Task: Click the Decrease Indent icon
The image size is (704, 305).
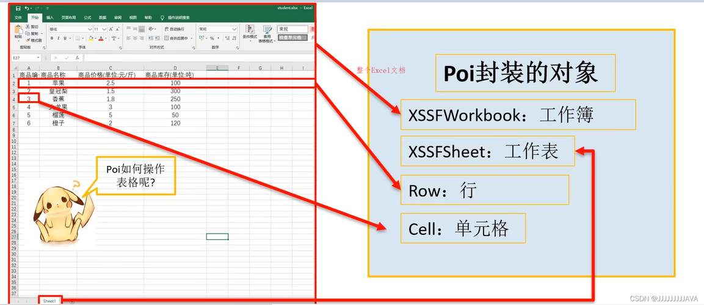Action: coord(150,38)
